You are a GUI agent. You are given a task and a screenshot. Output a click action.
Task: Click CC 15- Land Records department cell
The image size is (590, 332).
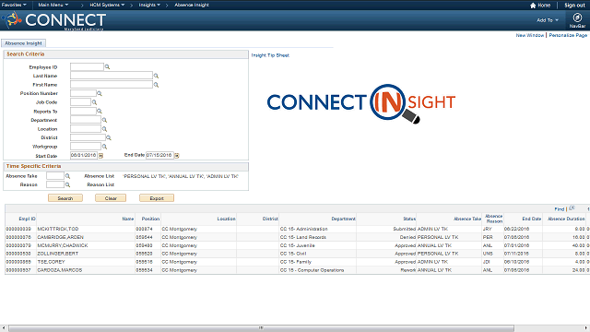(303, 237)
